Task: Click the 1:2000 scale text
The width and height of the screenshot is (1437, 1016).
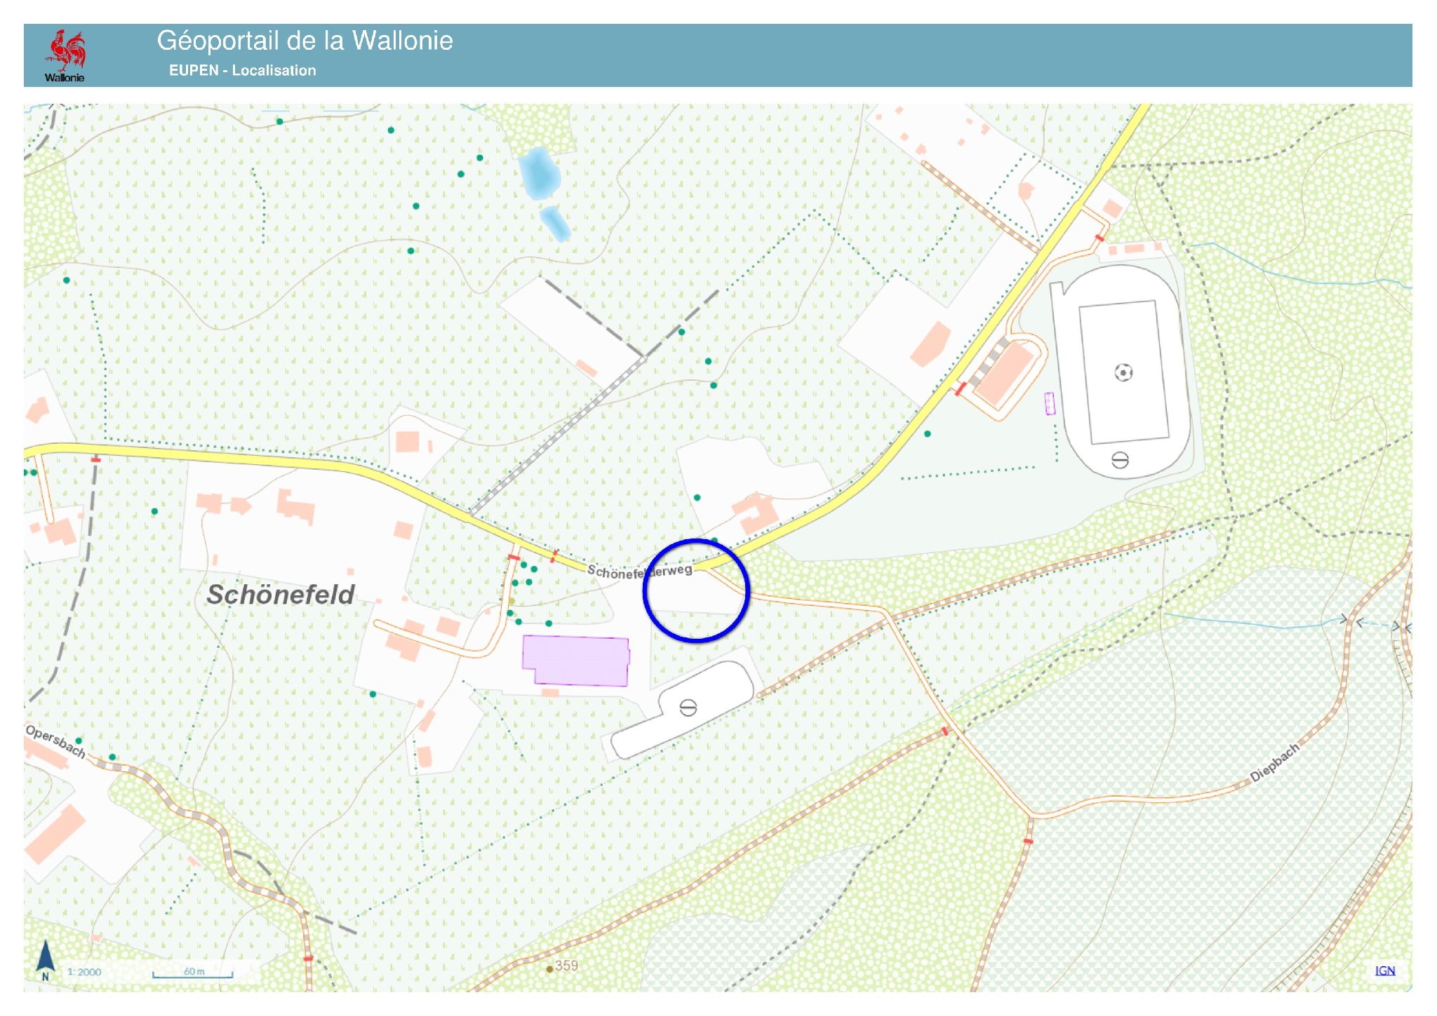Action: (84, 972)
